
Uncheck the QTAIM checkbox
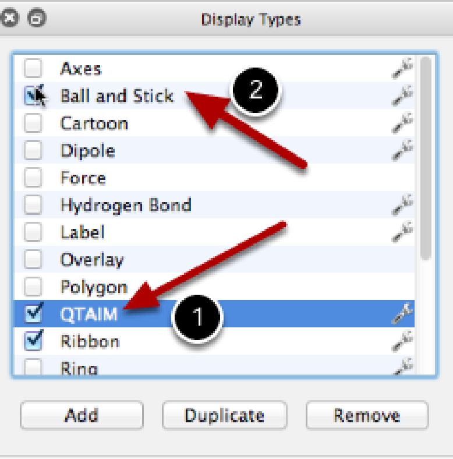click(x=33, y=314)
